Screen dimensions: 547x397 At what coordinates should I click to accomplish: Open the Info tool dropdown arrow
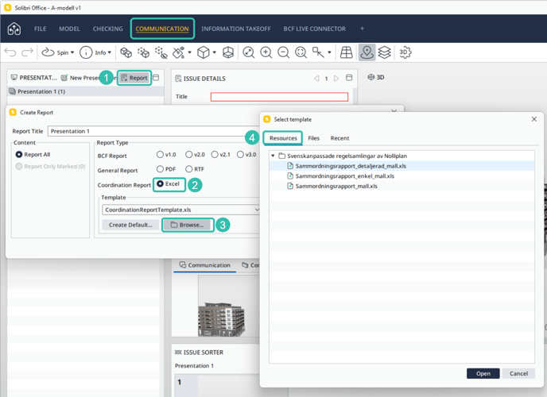[110, 52]
